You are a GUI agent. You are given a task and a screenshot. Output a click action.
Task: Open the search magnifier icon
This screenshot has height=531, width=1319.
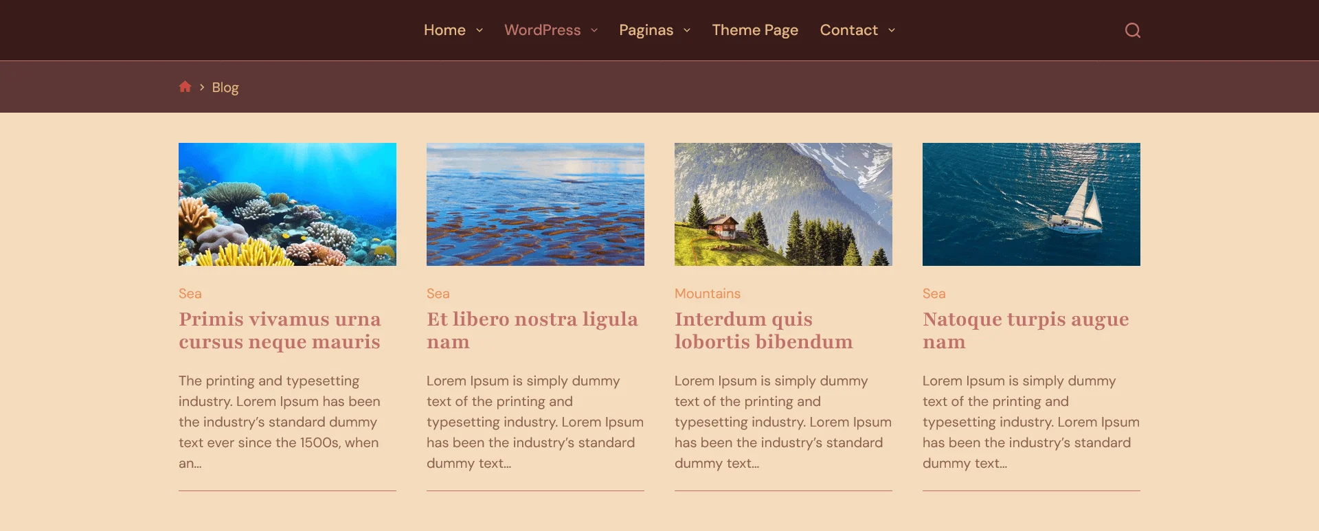[x=1132, y=30]
